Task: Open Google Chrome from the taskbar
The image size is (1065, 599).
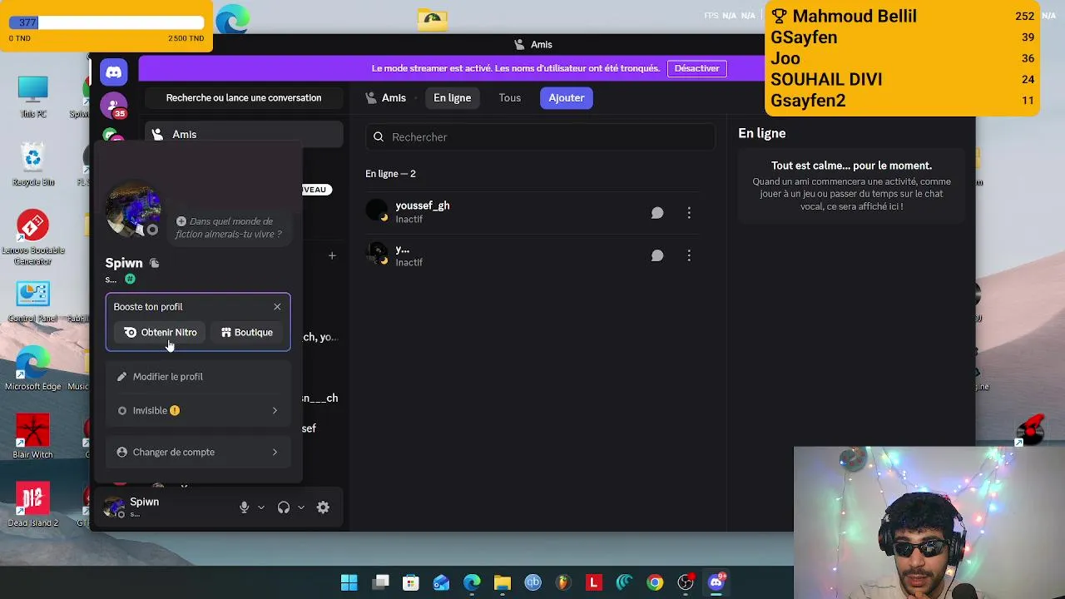Action: tap(655, 582)
